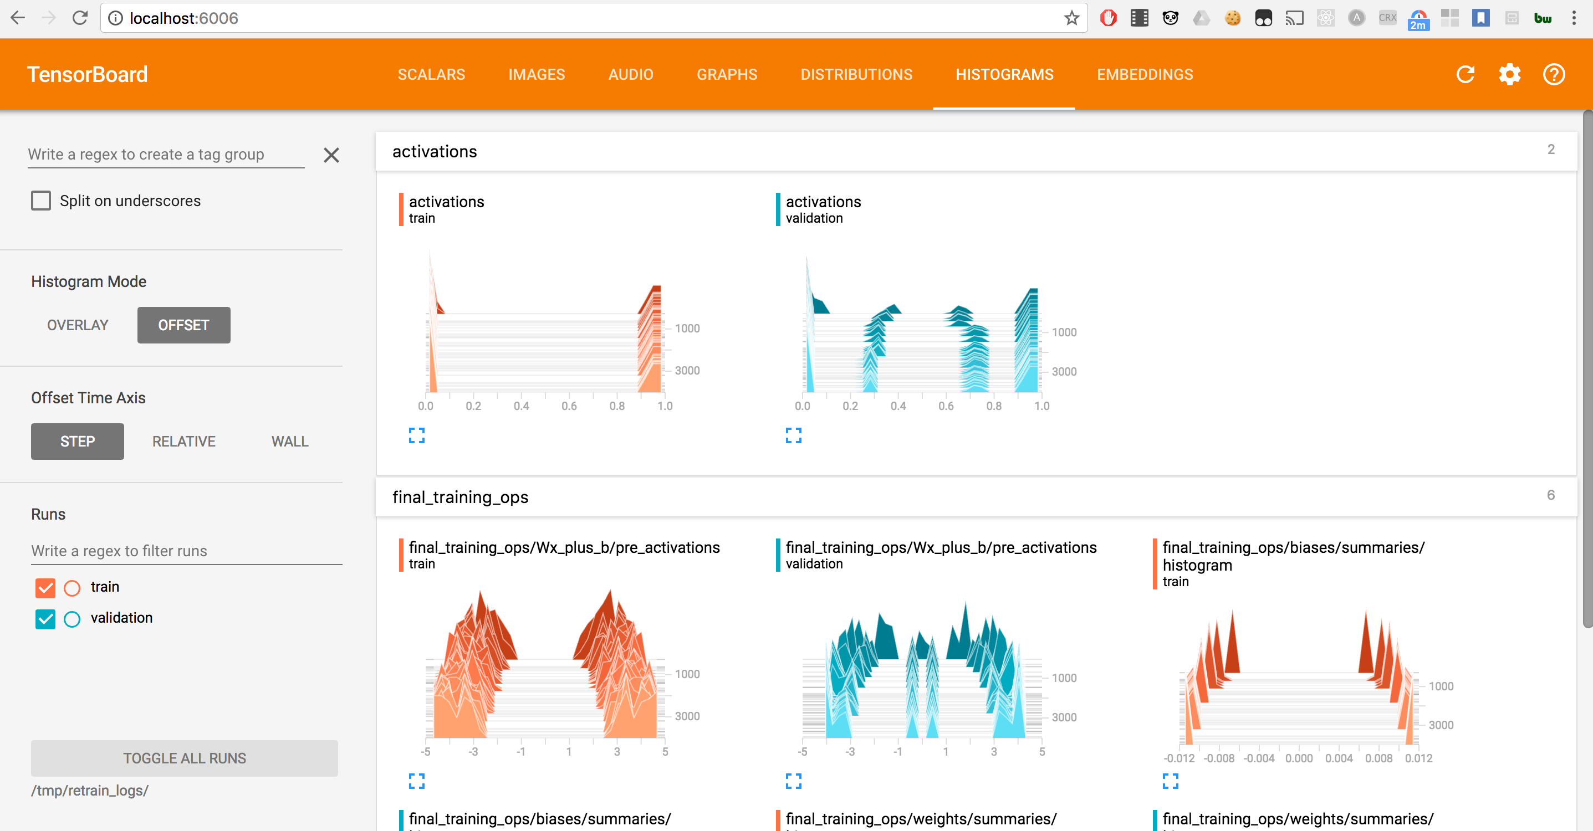Reload the browser page
The height and width of the screenshot is (831, 1593).
(80, 18)
